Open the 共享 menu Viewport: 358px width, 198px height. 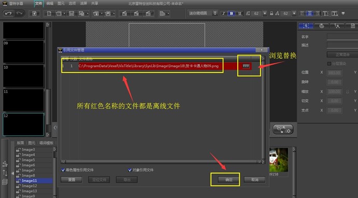pos(95,4)
